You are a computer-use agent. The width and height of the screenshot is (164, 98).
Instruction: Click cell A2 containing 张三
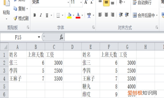coord(17,62)
